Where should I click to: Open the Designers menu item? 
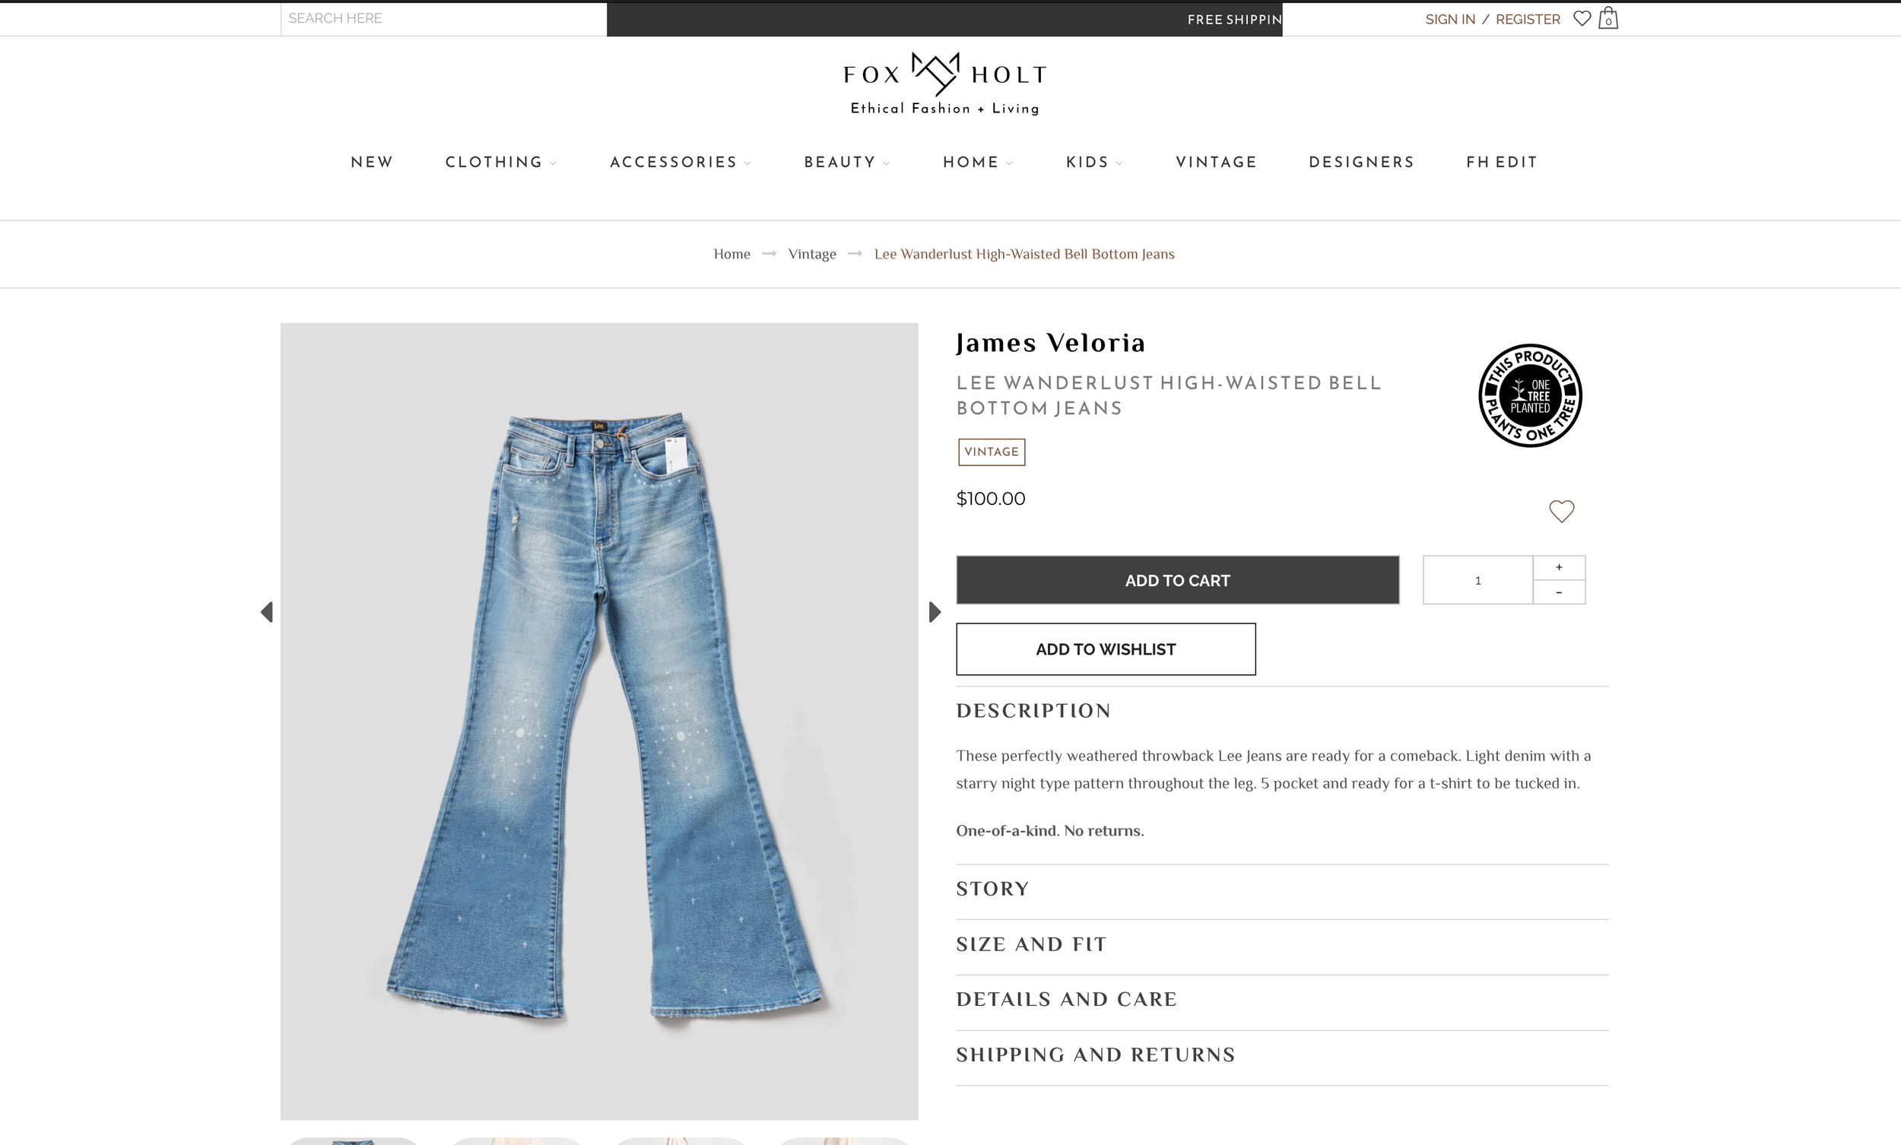point(1362,162)
